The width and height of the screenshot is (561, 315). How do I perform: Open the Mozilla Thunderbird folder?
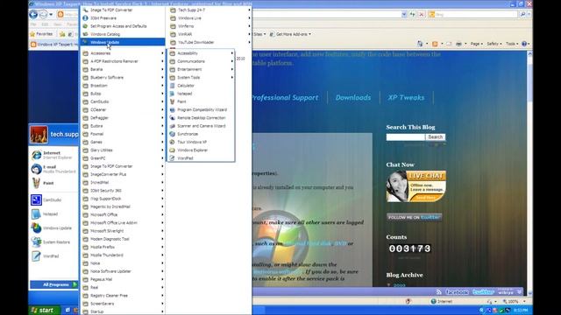[x=123, y=255]
